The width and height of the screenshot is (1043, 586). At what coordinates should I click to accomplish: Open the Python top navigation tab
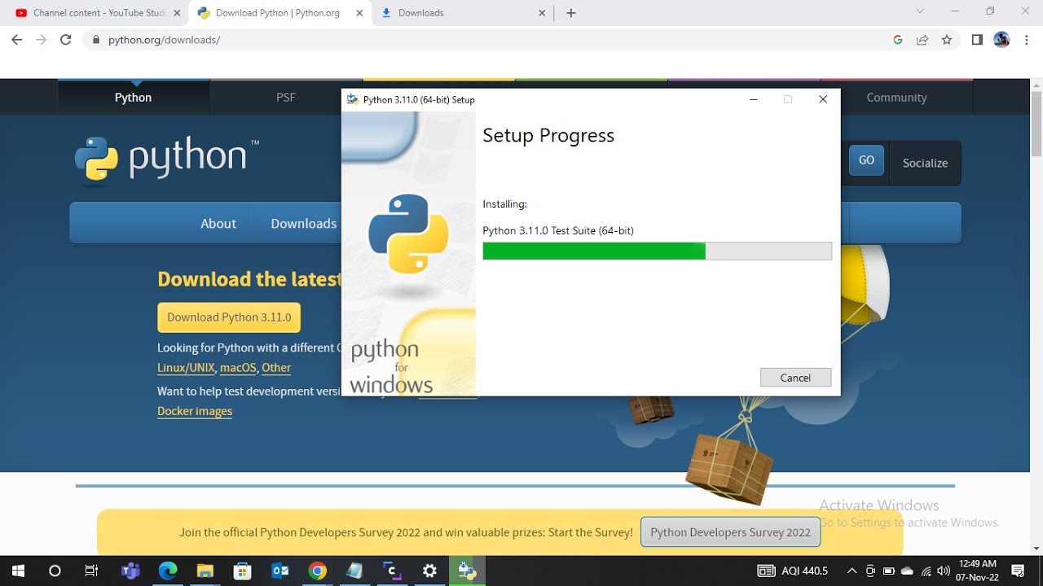134,97
